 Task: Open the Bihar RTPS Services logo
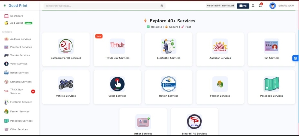[194, 122]
